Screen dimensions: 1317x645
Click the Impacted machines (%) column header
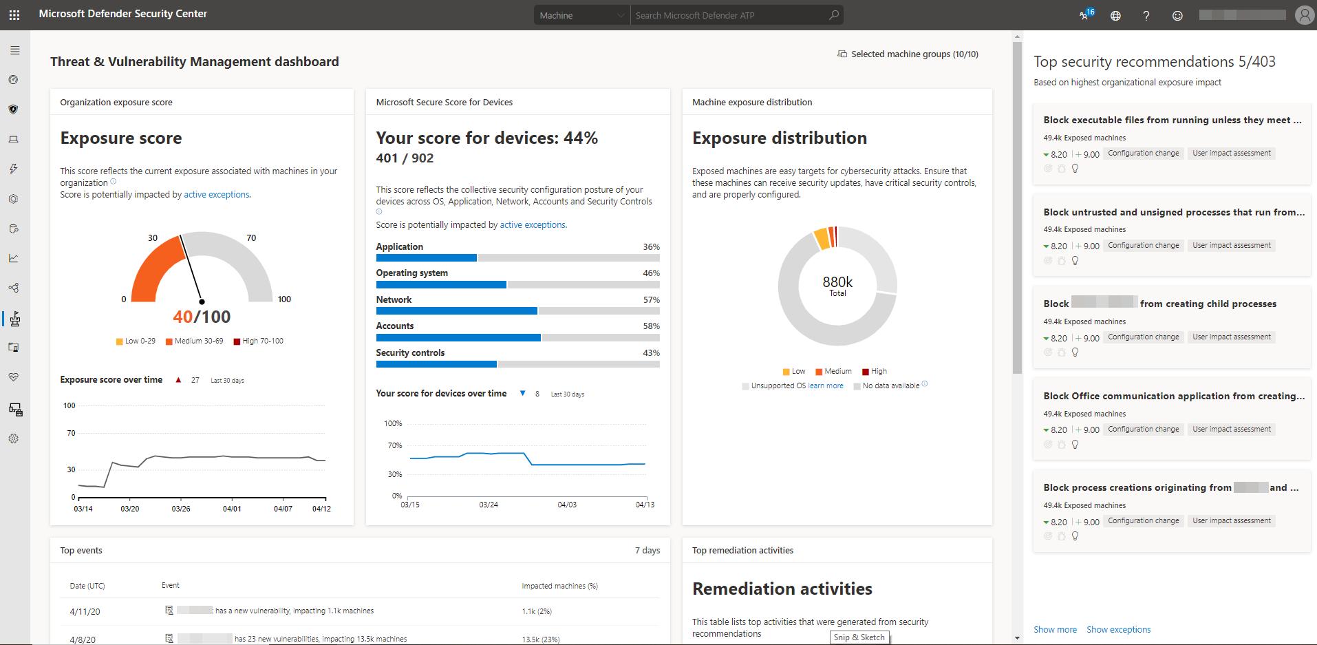pyautogui.click(x=559, y=586)
